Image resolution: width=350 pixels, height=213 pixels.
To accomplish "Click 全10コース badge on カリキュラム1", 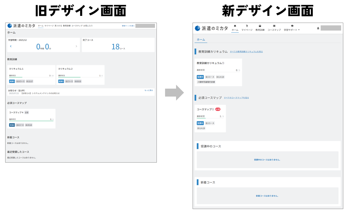I will (20, 81).
